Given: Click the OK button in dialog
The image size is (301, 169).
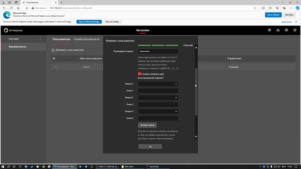Looking at the screenshot, I should [x=150, y=146].
